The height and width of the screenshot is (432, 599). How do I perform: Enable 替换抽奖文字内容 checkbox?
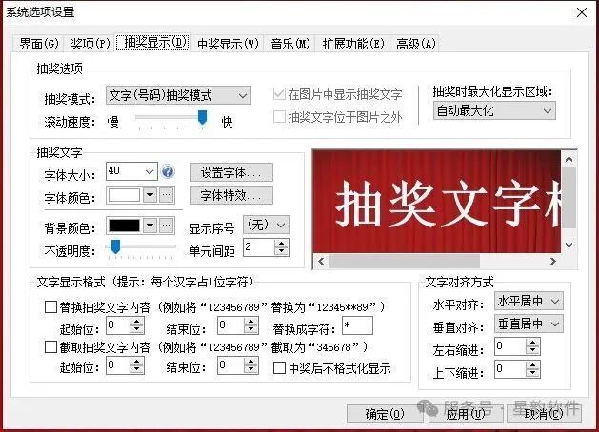(x=50, y=306)
